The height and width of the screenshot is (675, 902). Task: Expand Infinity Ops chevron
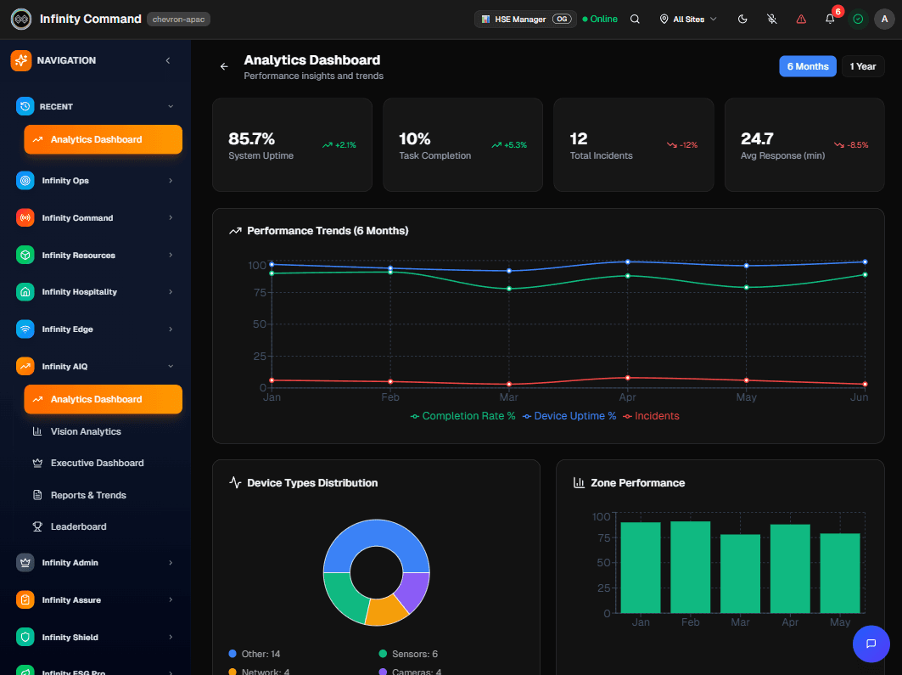click(171, 181)
